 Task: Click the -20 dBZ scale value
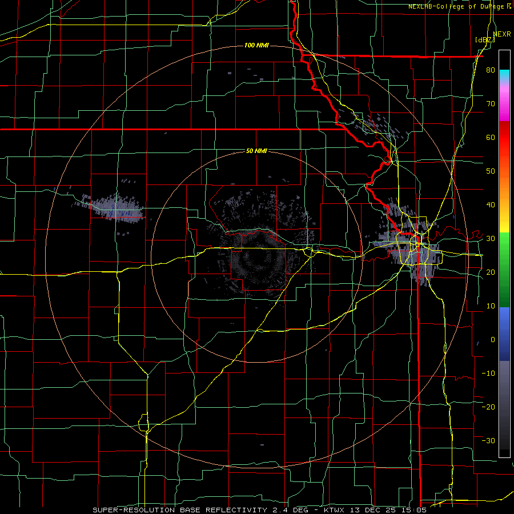click(488, 407)
